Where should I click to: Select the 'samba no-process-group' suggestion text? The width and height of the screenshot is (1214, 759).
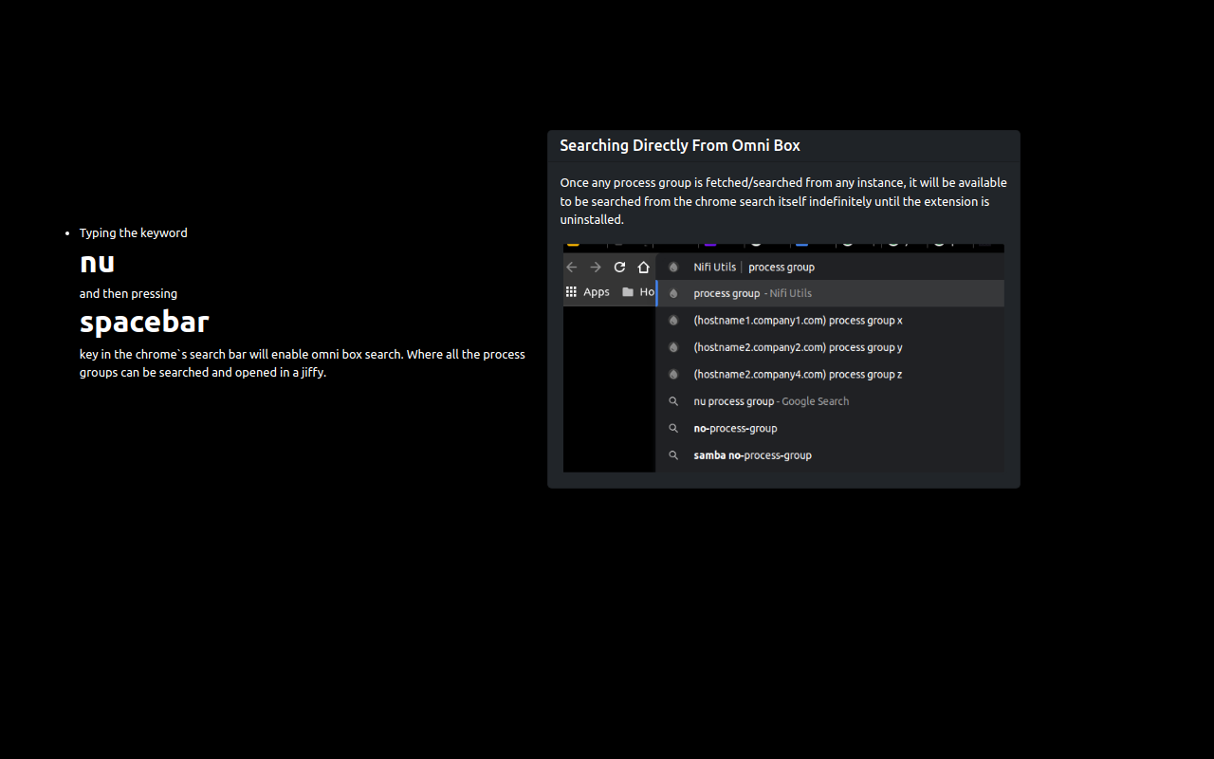point(752,455)
